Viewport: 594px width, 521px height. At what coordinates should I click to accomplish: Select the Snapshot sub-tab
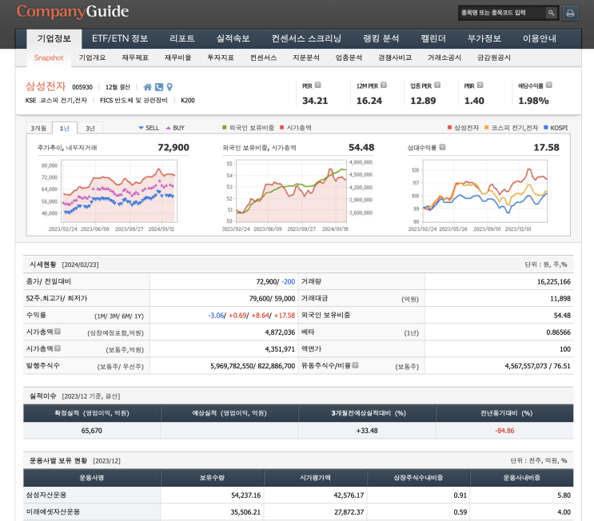pyautogui.click(x=49, y=58)
